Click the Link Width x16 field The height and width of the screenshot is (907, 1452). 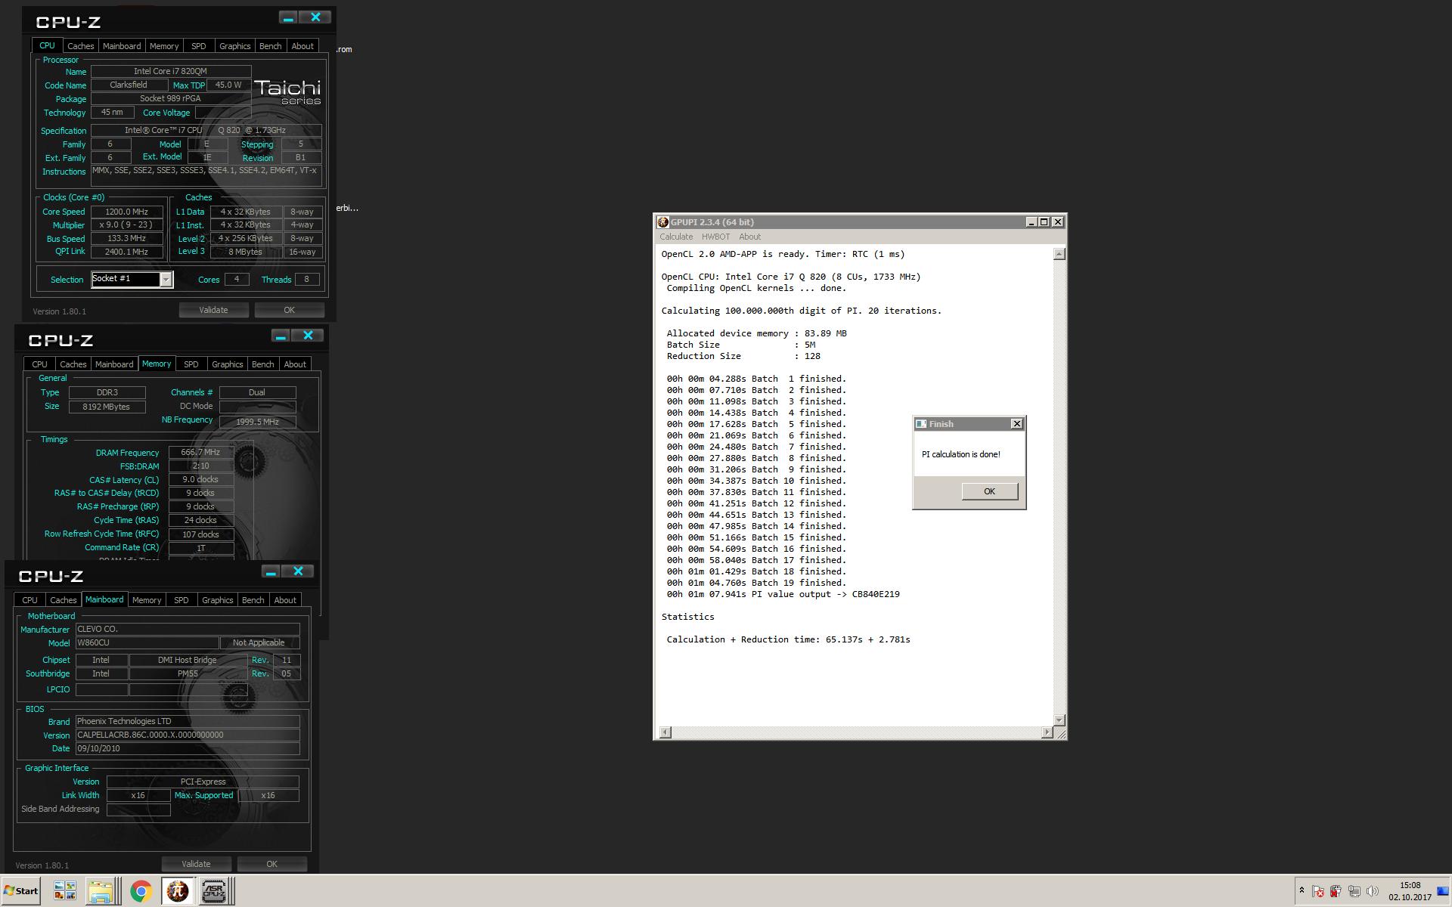point(138,795)
